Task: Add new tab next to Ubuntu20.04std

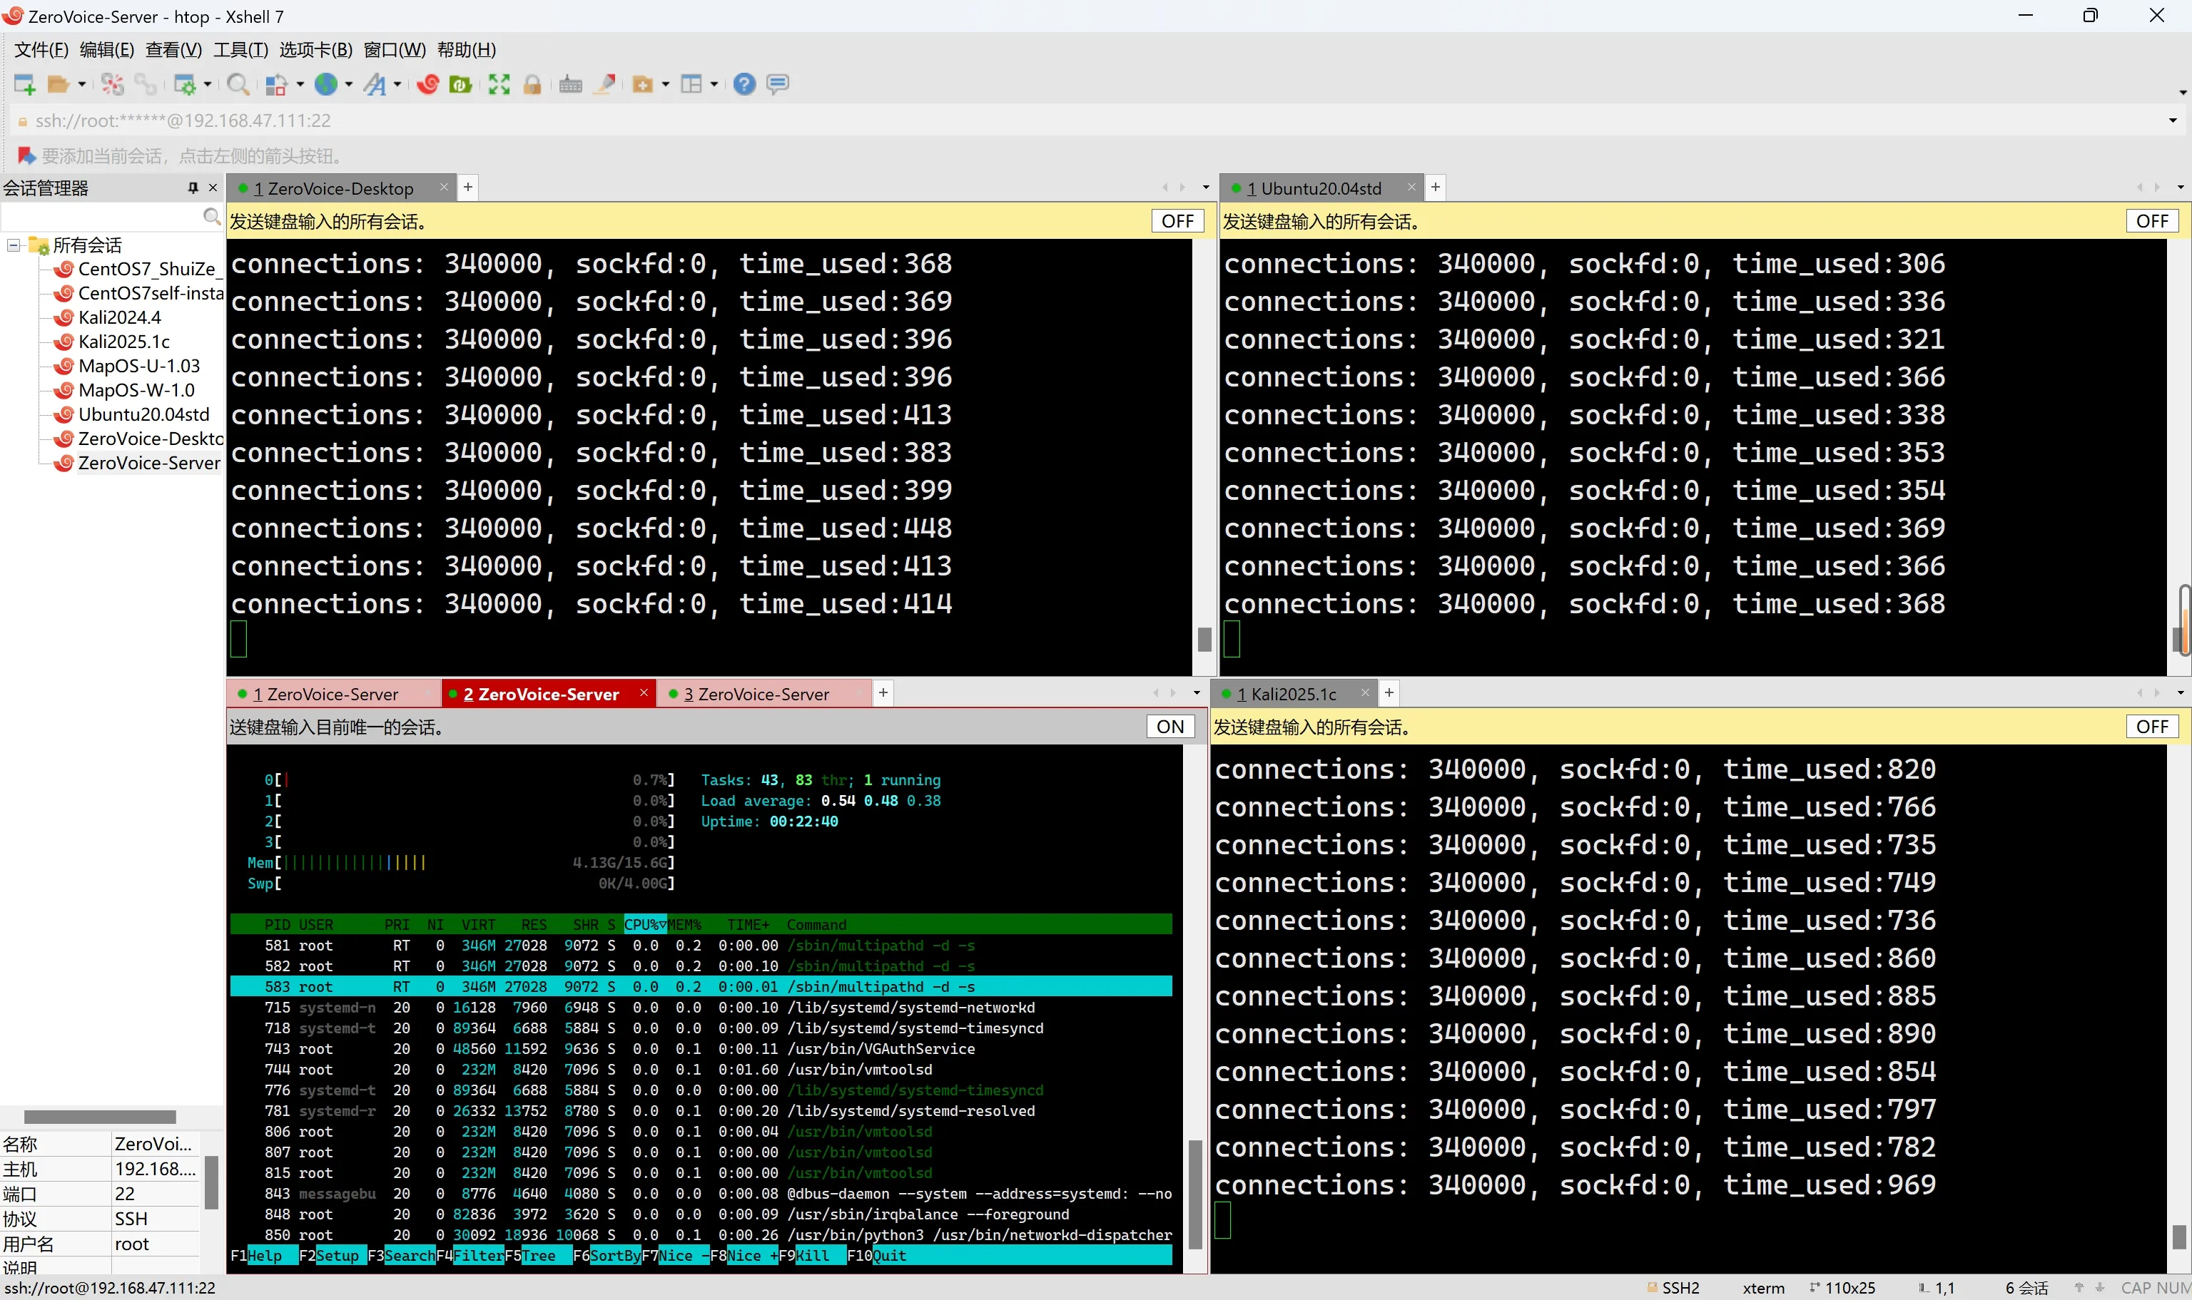Action: (x=1436, y=188)
